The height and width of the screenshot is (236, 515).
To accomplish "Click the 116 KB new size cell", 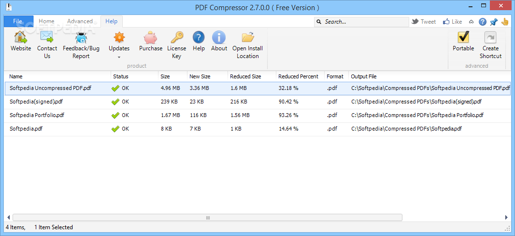I will pyautogui.click(x=199, y=116).
